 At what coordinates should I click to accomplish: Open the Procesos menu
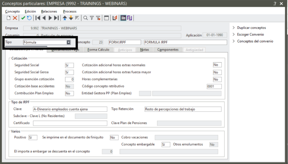pos(69,12)
